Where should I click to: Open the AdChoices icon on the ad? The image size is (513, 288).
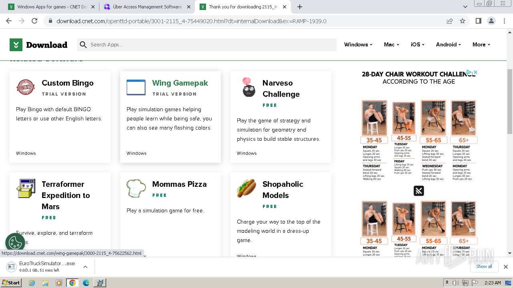[469, 72]
